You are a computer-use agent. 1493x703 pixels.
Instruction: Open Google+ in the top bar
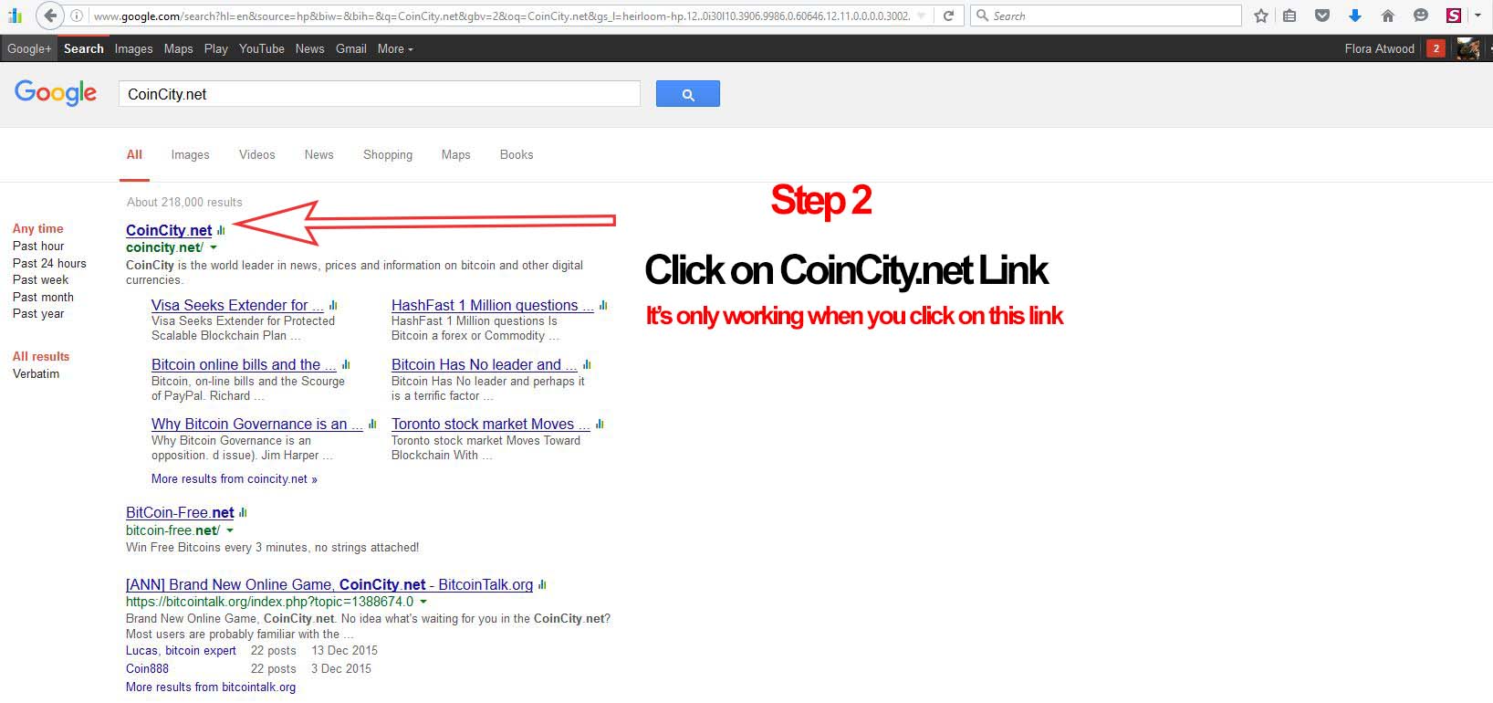(x=29, y=48)
